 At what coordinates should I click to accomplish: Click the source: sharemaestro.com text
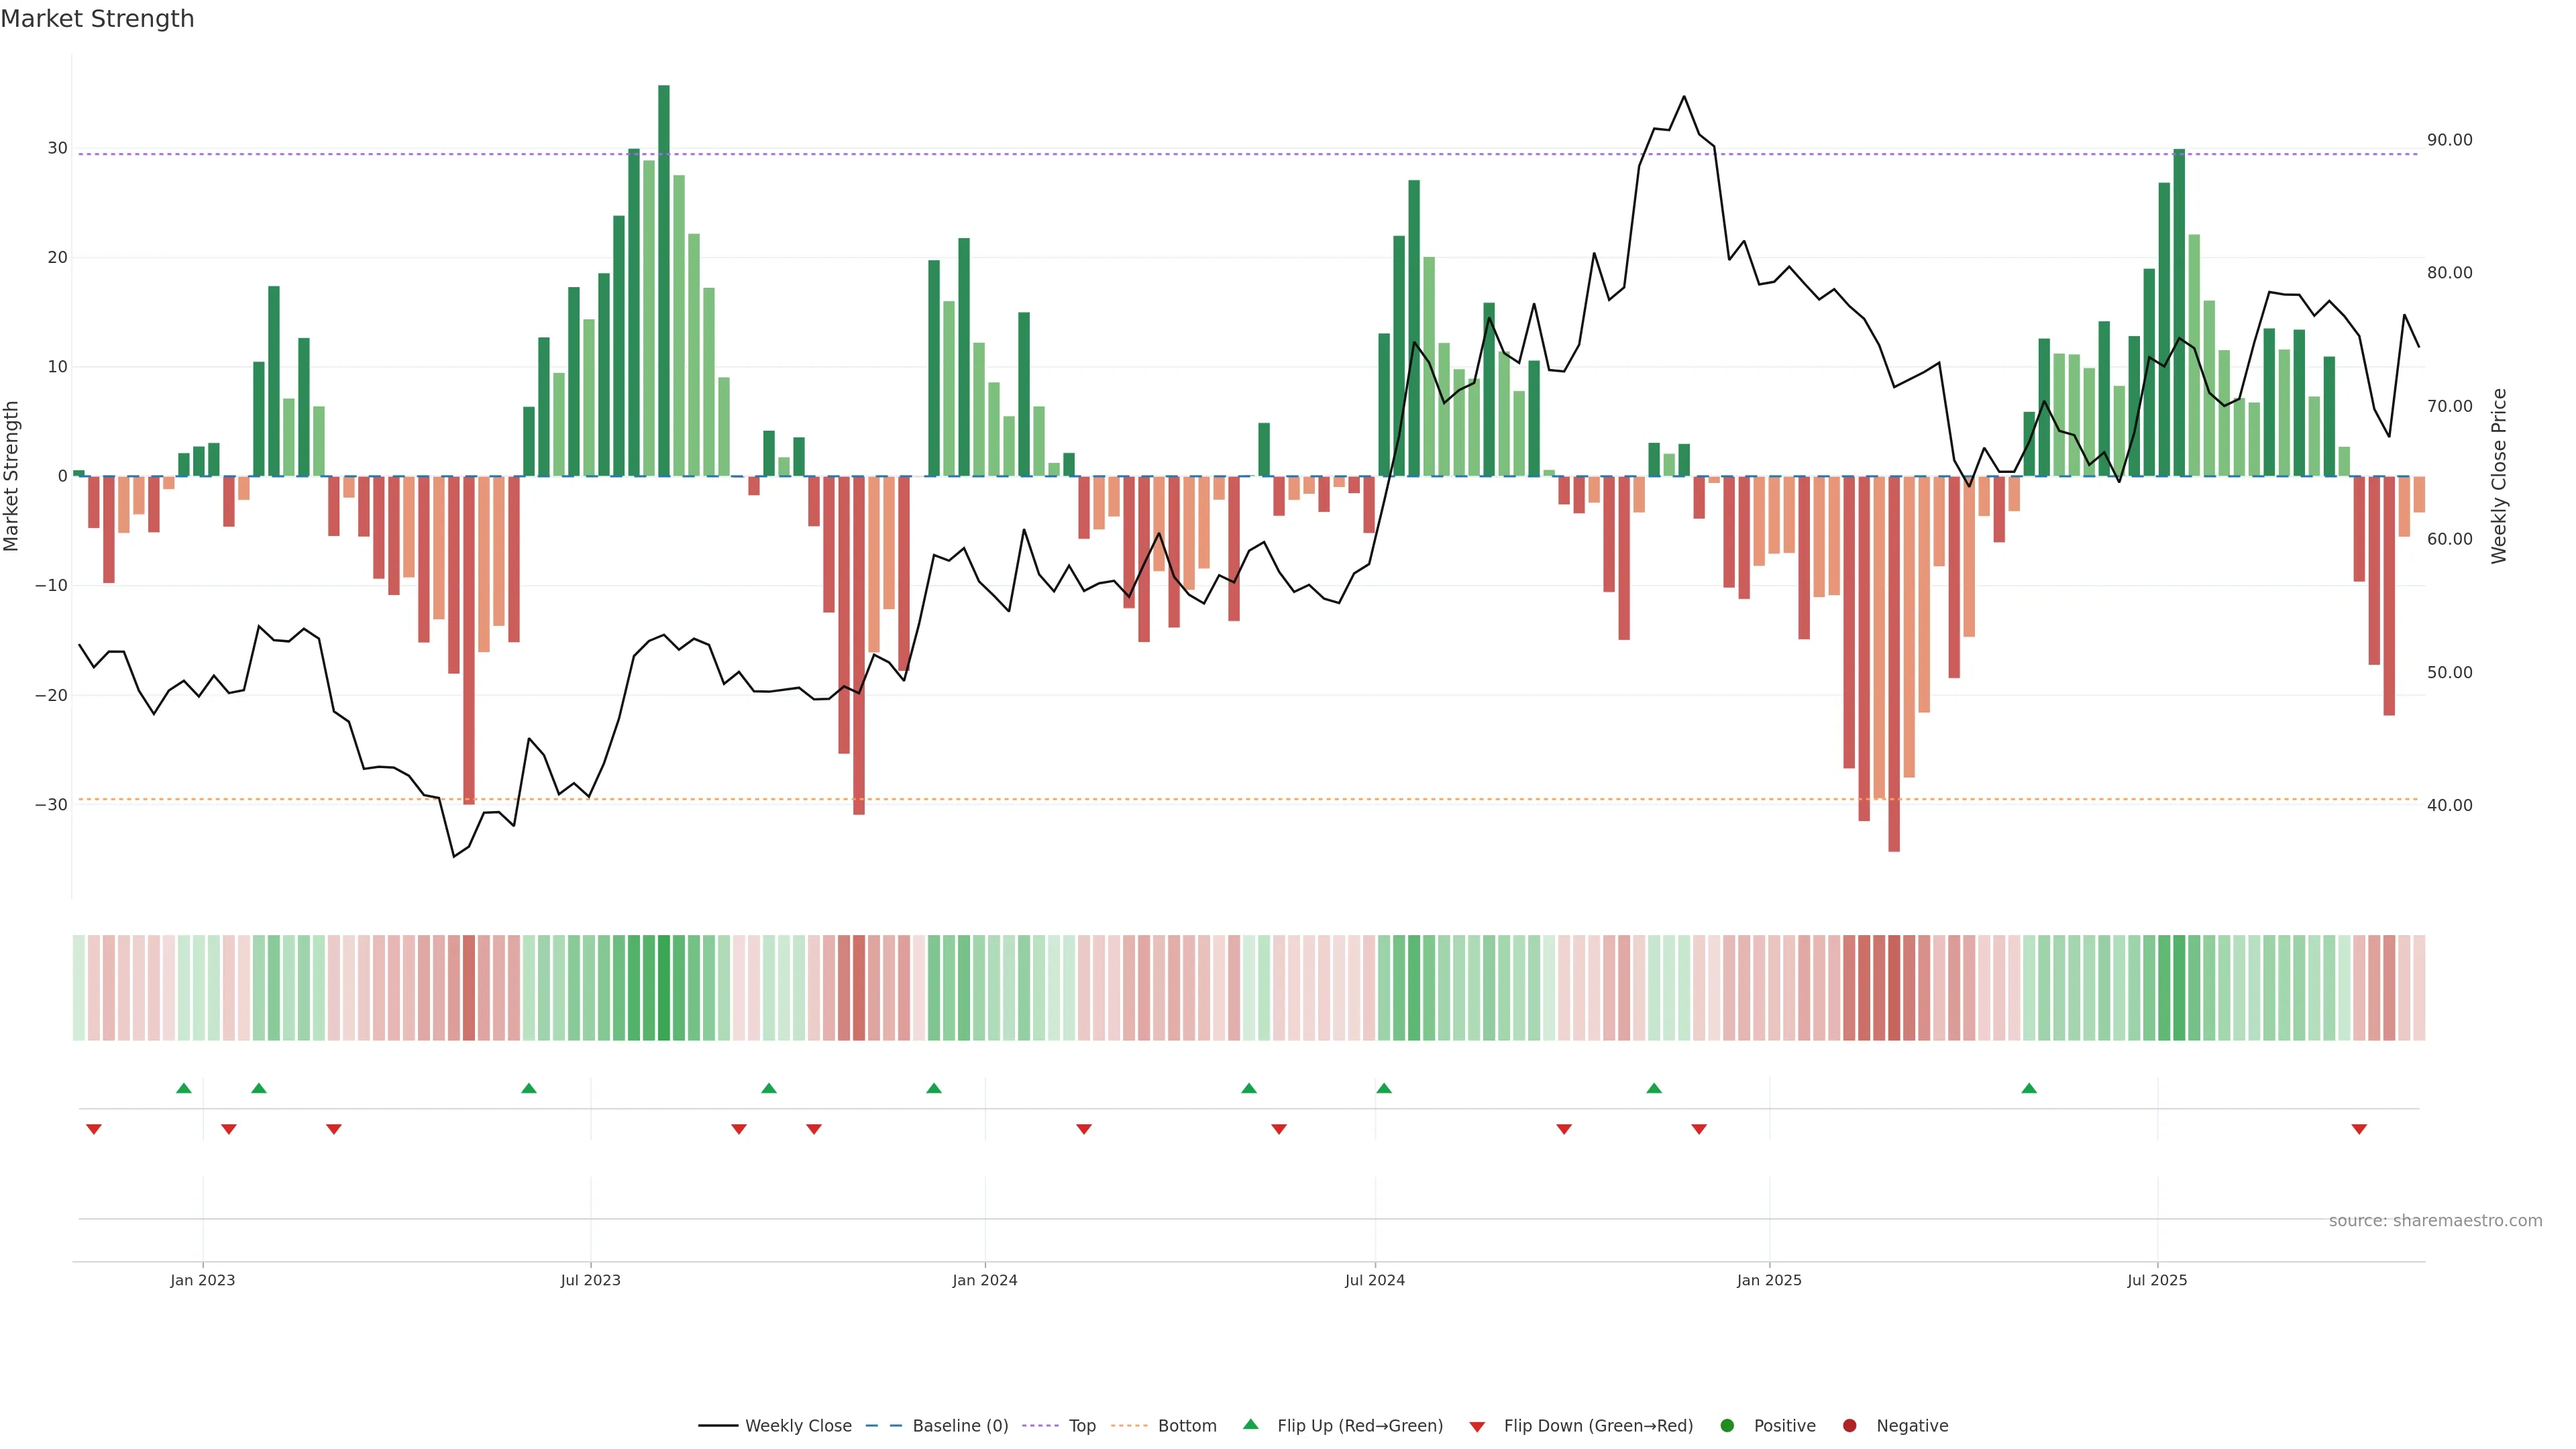pos(2435,1220)
